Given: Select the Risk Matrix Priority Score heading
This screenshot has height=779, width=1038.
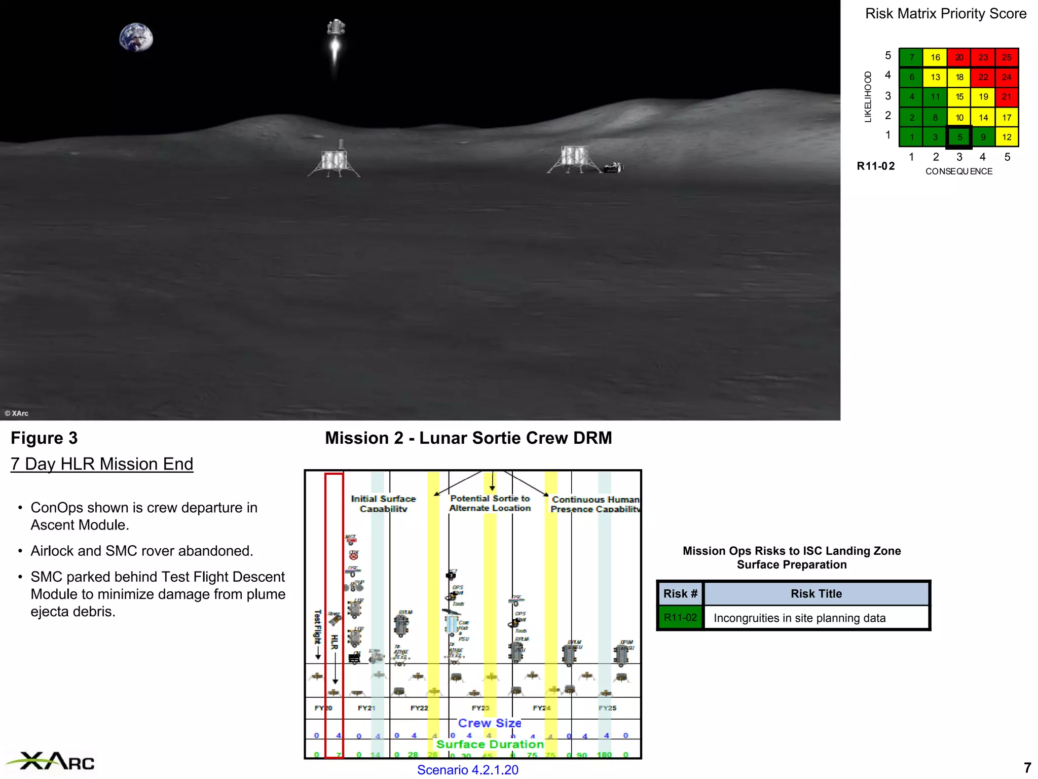Looking at the screenshot, I should click(946, 14).
